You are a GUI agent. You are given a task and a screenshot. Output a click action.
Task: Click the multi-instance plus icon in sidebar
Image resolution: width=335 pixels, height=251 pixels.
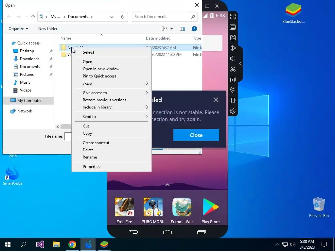point(233,80)
